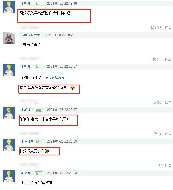Like comment showing 赞 (56)
This screenshot has height=190, width=173.
click(x=157, y=103)
